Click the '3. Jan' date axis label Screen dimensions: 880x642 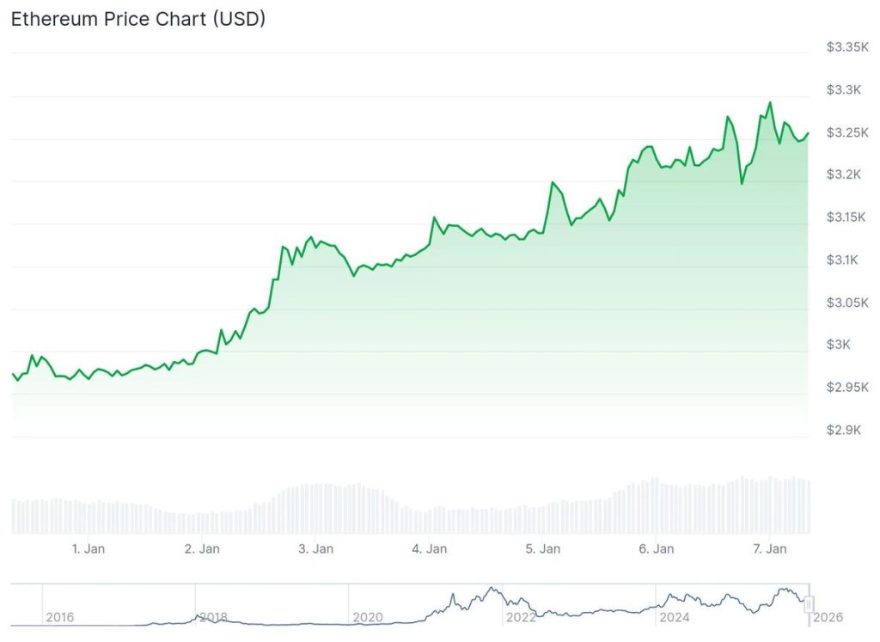[316, 548]
